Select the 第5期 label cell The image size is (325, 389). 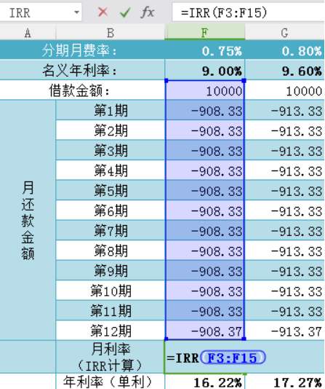[111, 190]
